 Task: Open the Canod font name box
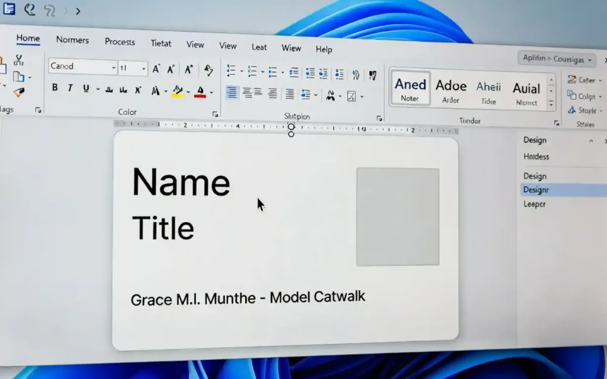coord(83,67)
